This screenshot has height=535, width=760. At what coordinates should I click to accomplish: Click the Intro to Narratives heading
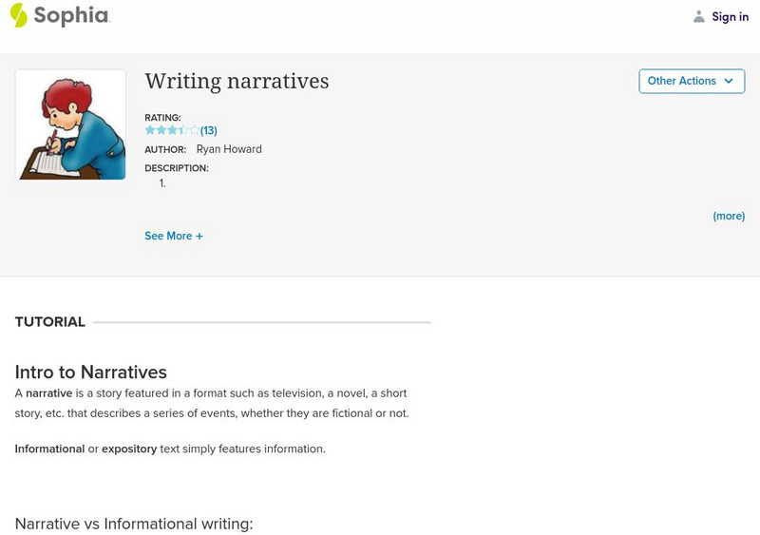click(91, 373)
